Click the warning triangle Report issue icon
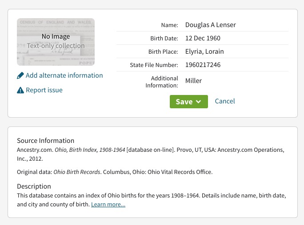 (x=20, y=91)
